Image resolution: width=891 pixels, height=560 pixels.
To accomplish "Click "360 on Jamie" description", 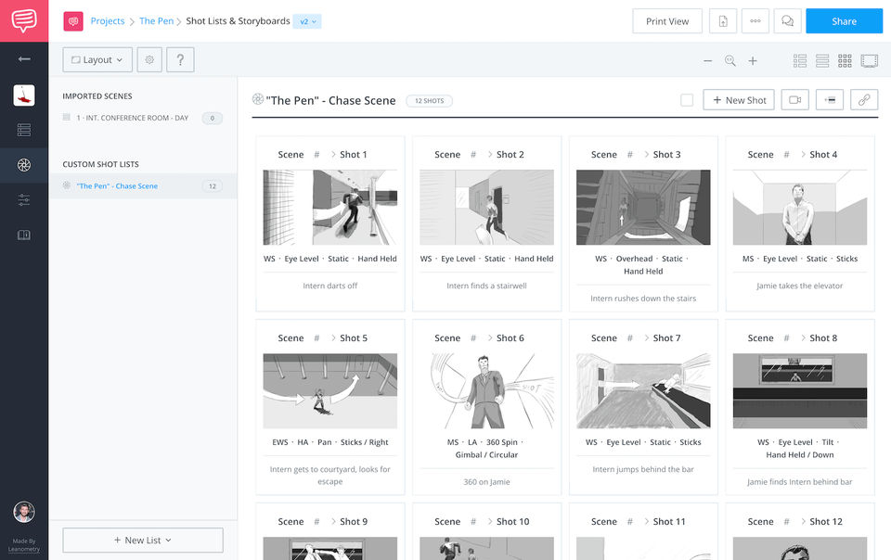I will point(486,482).
